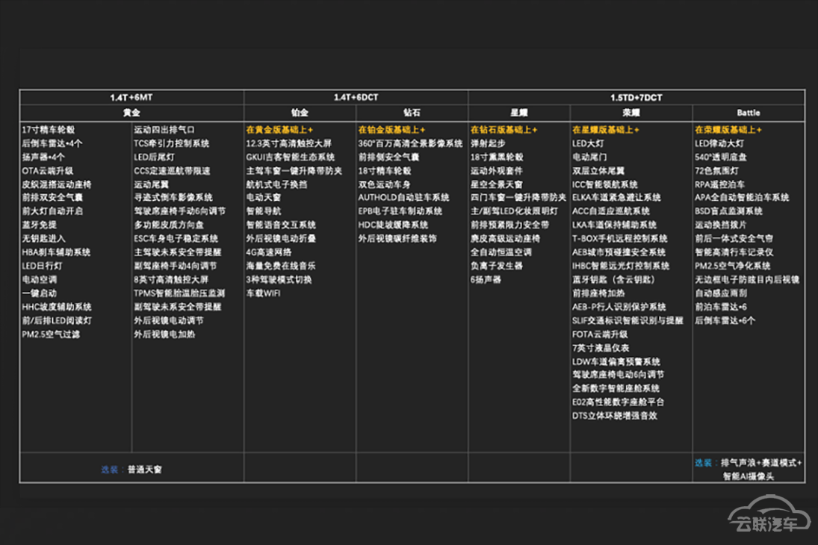Click the "12.3英寸高清触控大屏" entry
Viewport: 818px width, 545px height.
click(288, 143)
